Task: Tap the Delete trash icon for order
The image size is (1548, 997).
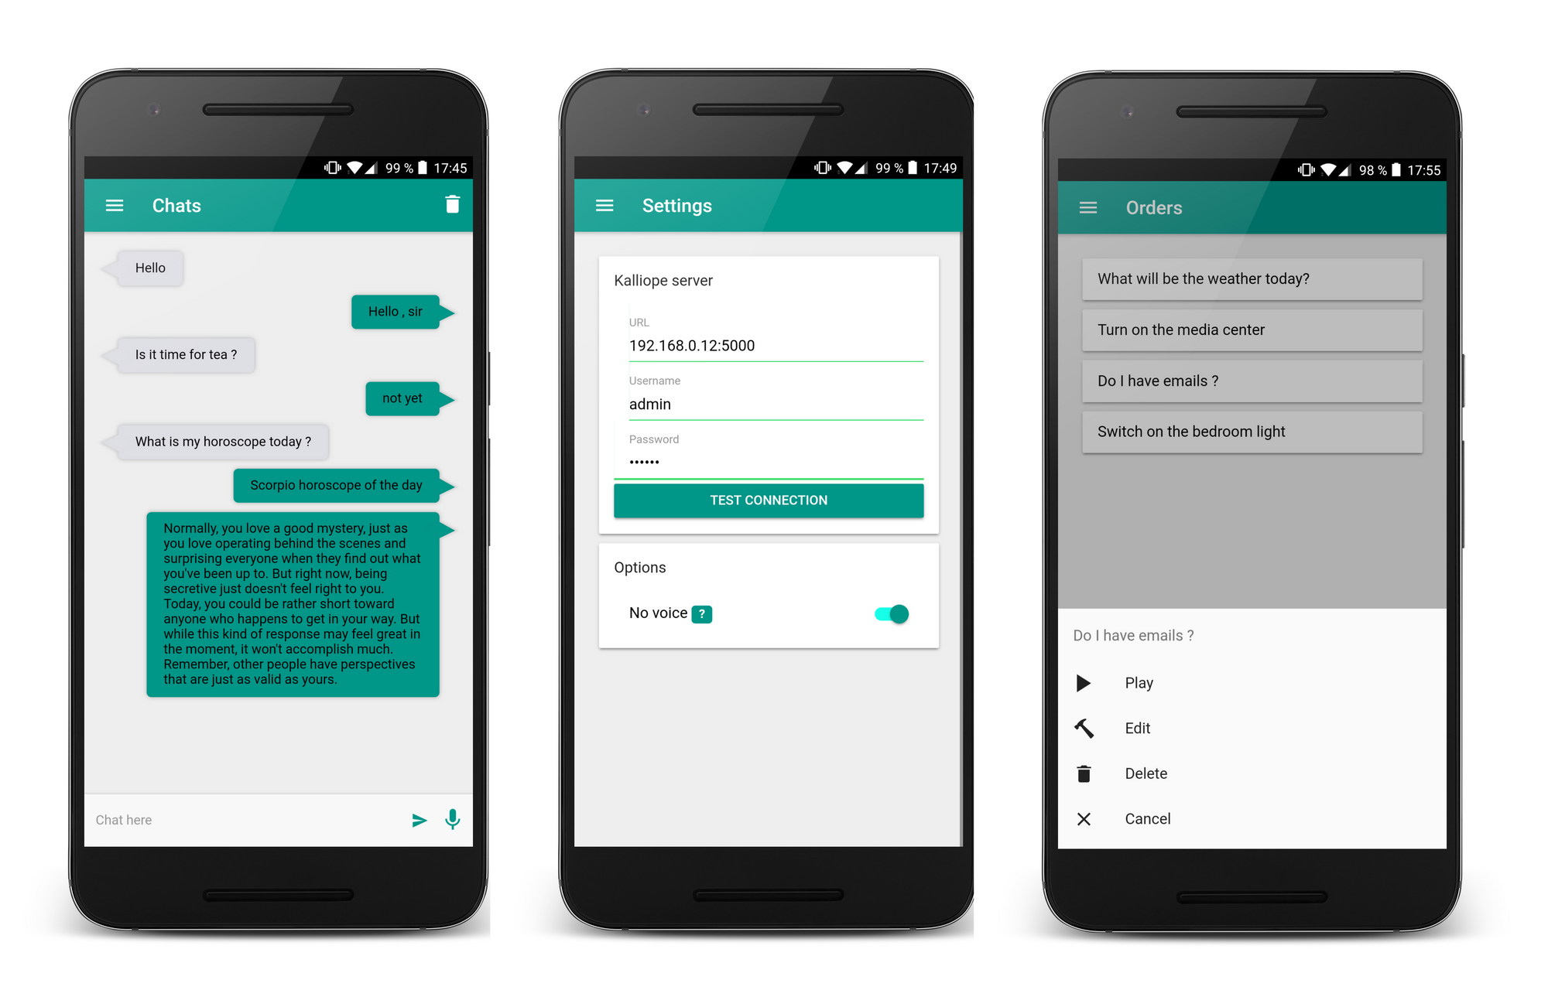Action: pyautogui.click(x=1084, y=773)
